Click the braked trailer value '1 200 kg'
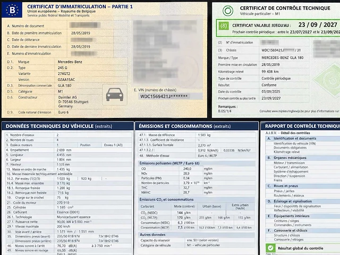This screenshot has width=340, height=255. coord(63,188)
